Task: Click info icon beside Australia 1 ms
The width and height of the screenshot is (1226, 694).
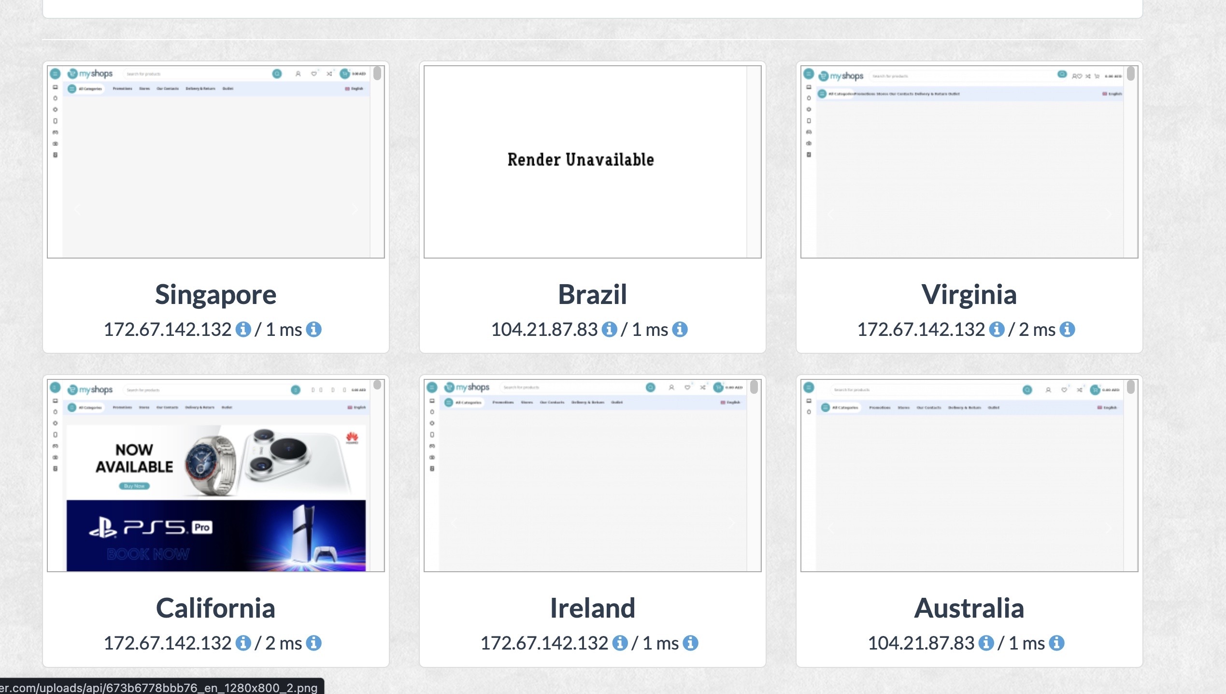Action: 1056,643
